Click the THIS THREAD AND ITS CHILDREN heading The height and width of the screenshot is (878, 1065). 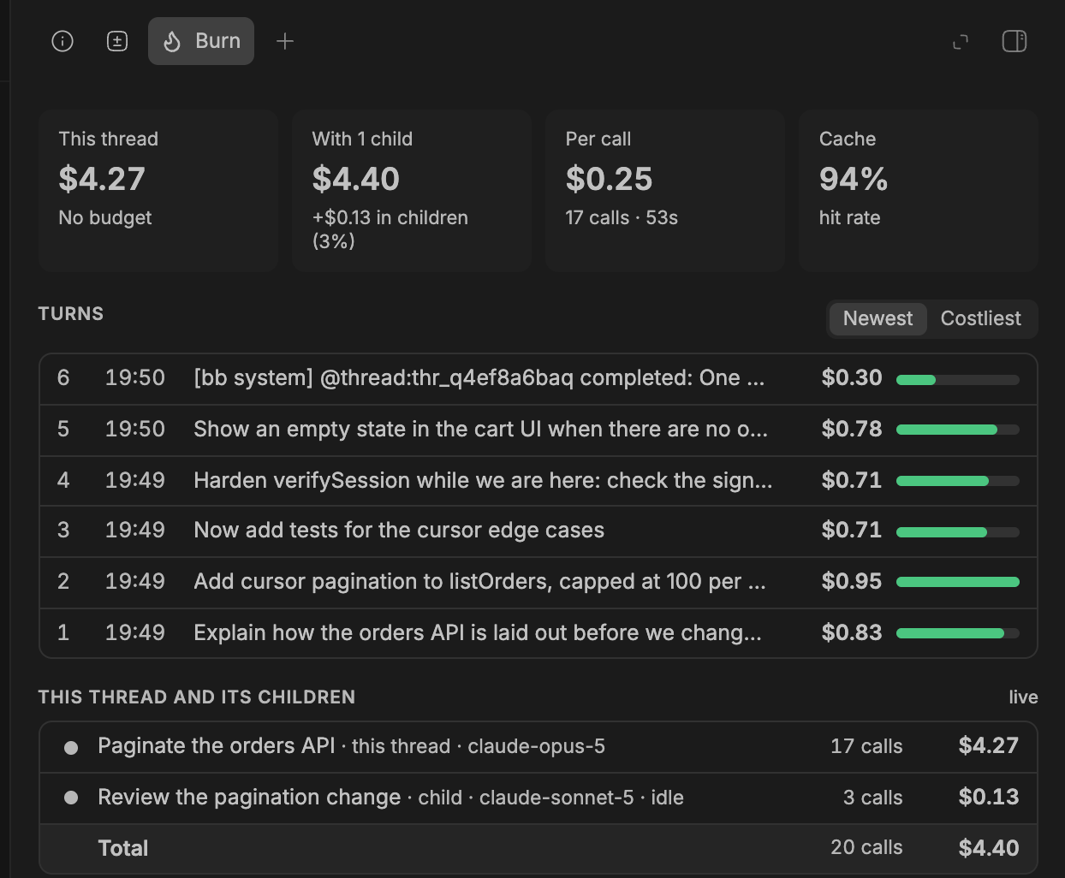tap(197, 697)
